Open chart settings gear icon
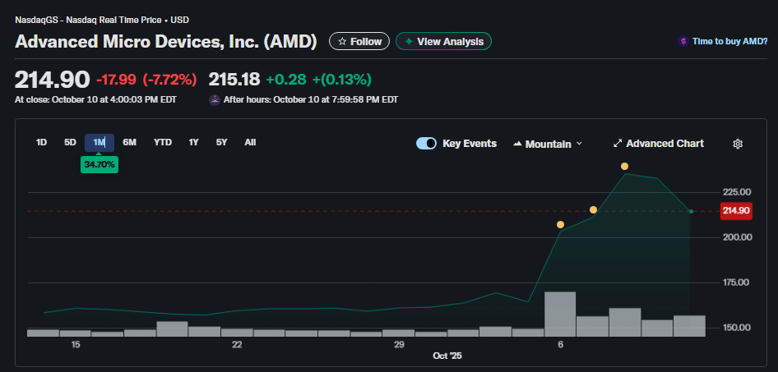The width and height of the screenshot is (778, 372). point(738,144)
